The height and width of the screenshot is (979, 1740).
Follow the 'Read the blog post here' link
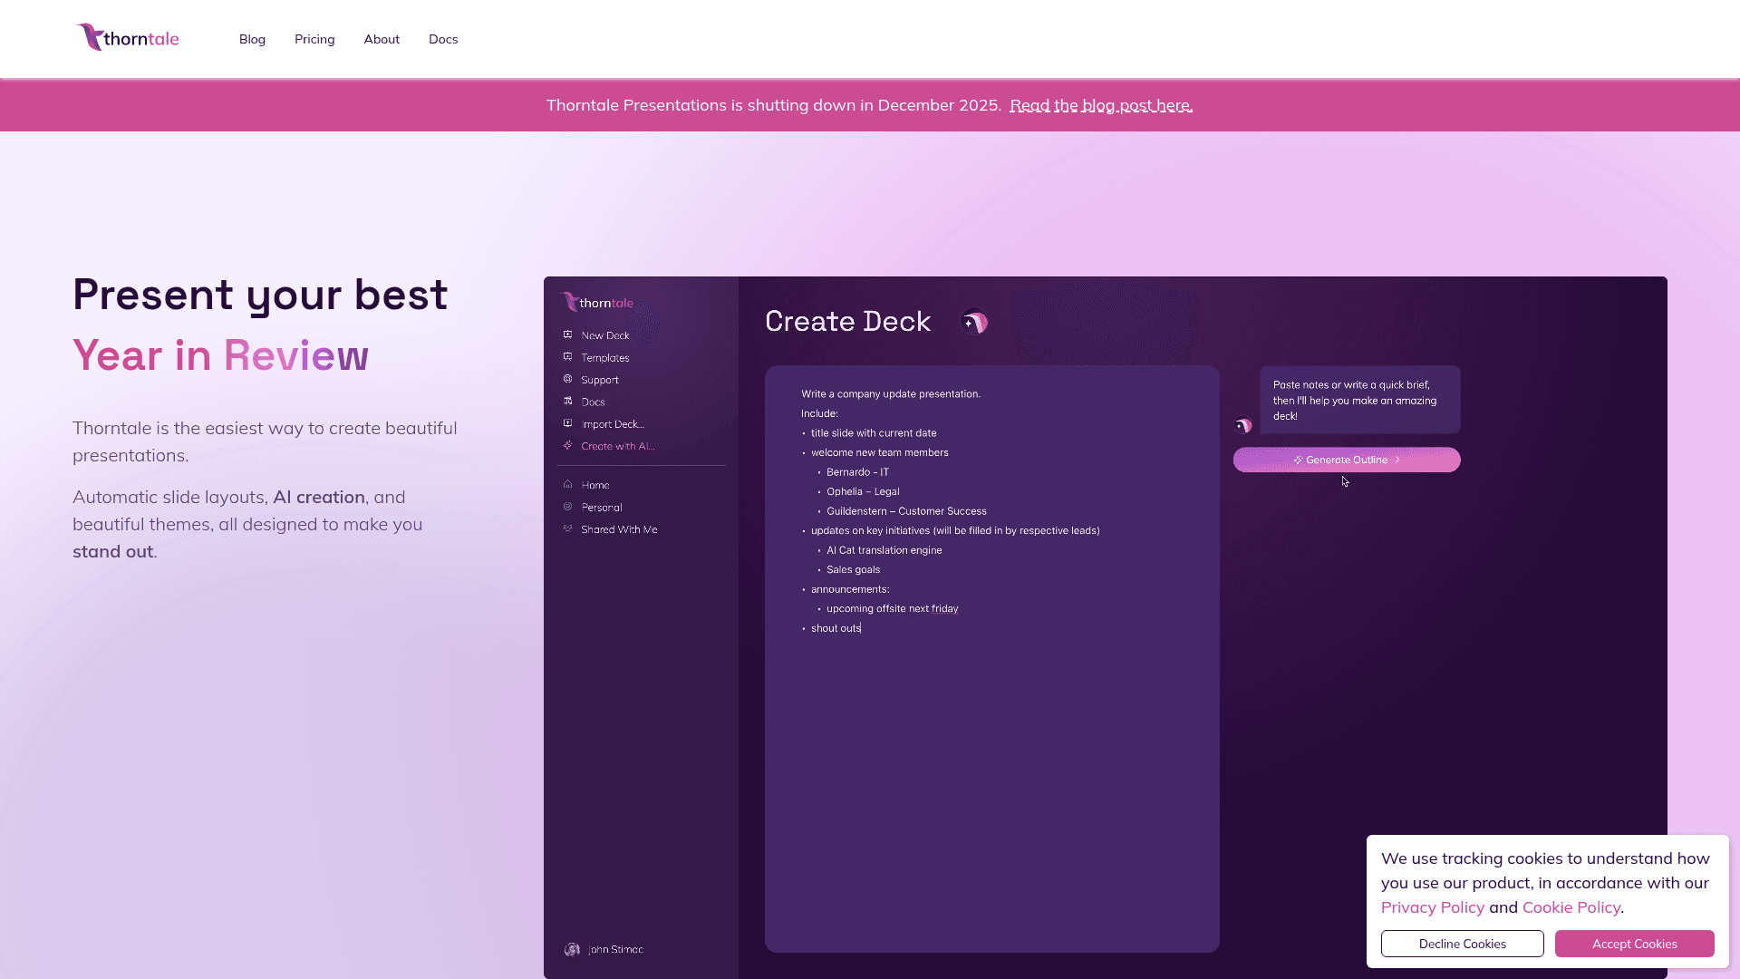pos(1101,105)
